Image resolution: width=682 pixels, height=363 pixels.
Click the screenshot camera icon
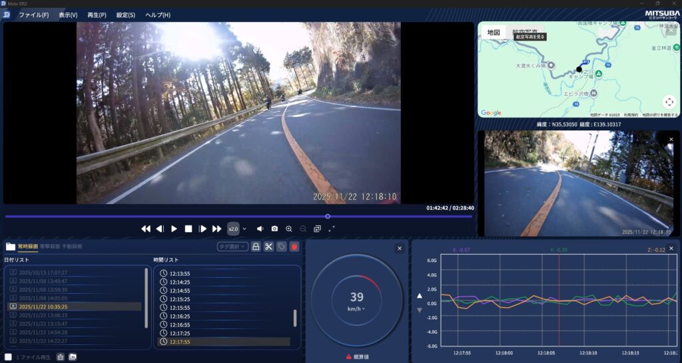coord(274,229)
